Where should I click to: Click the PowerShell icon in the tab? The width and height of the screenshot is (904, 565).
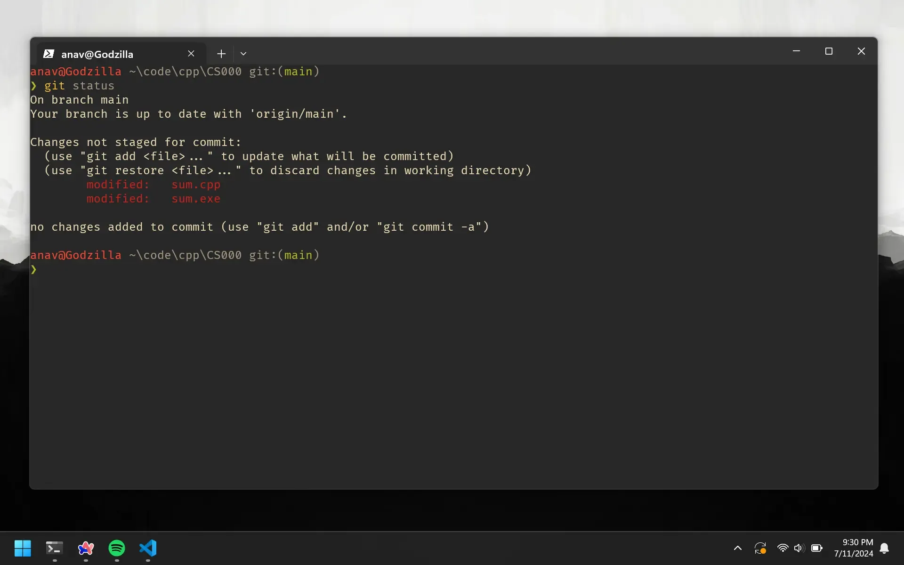[x=48, y=54]
